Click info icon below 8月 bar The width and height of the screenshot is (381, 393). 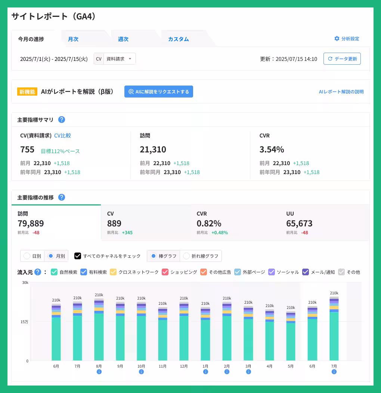point(99,372)
